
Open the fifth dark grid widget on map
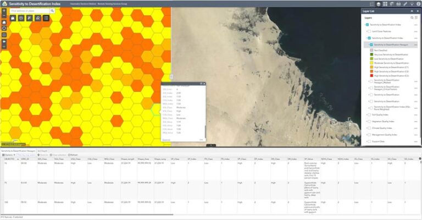click(x=46, y=18)
